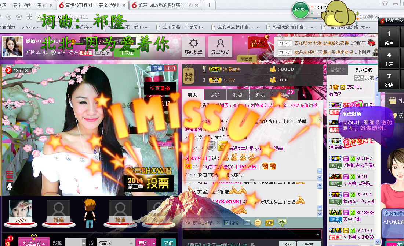Click the 财 wealth badge on video
Image resolution: width=404 pixels, height=246 pixels.
[8, 70]
